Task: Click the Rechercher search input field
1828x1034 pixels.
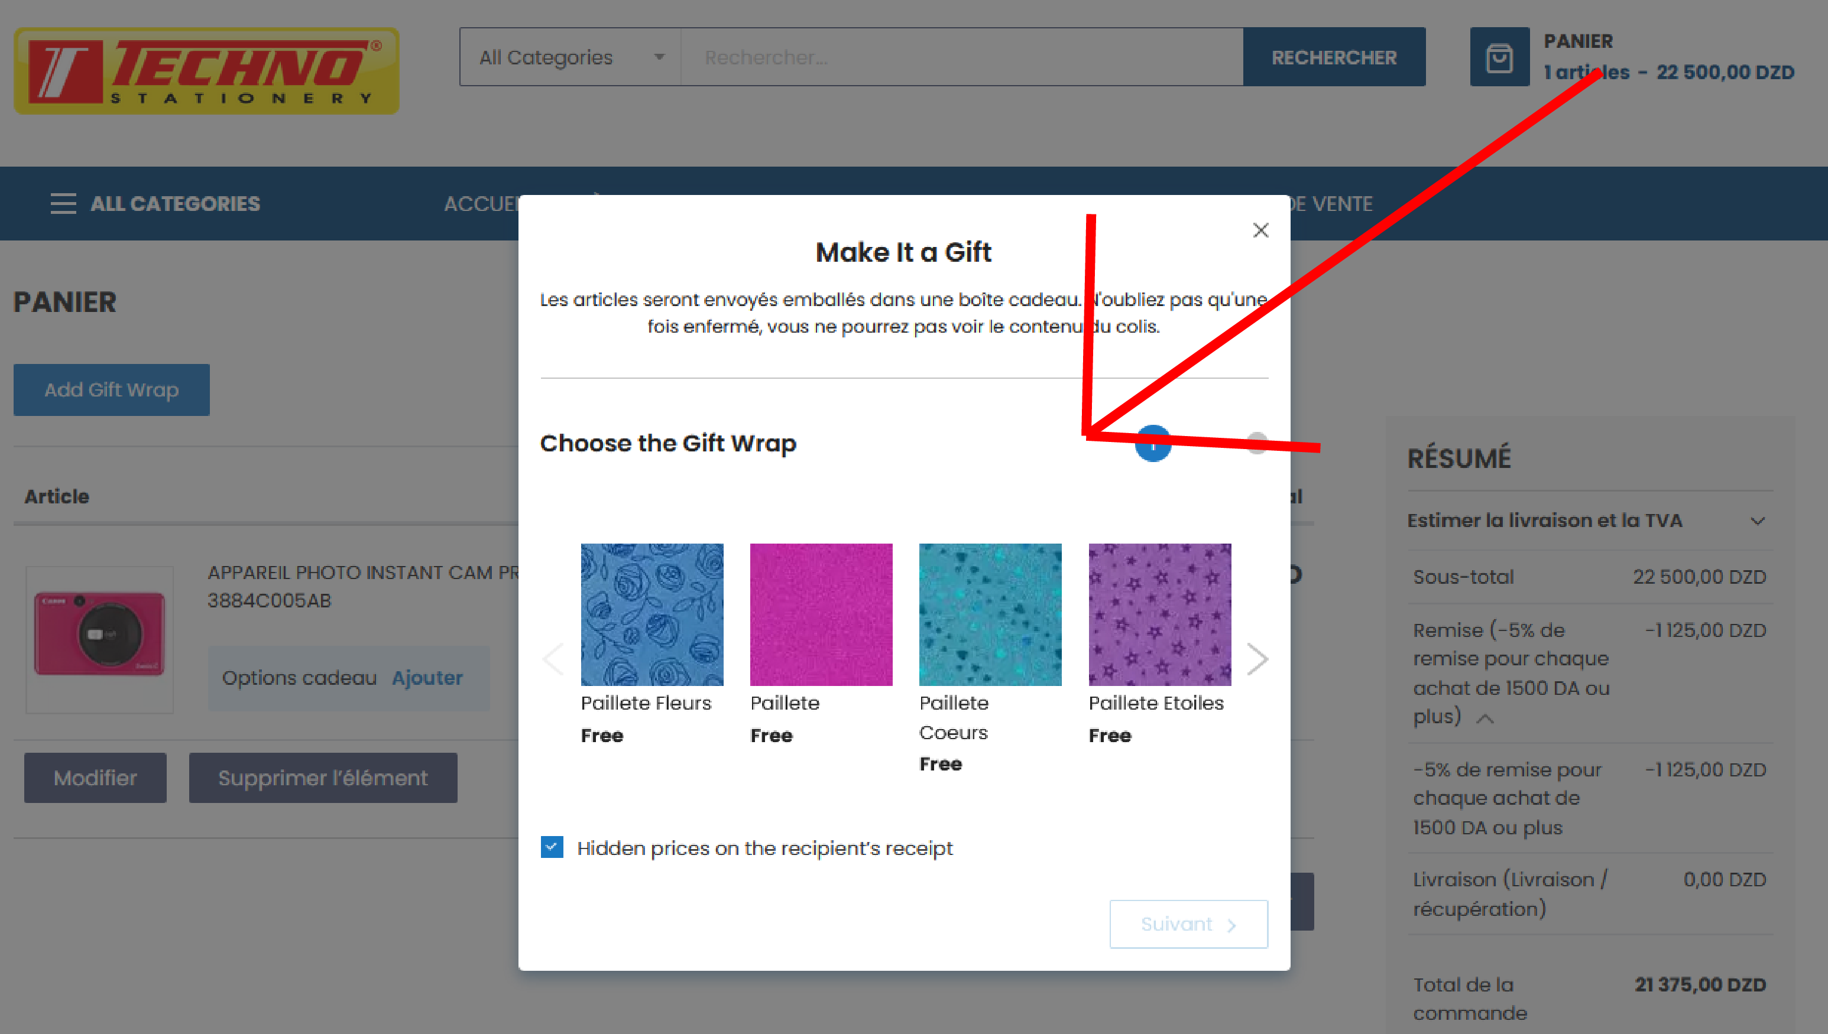Action: pyautogui.click(x=961, y=57)
